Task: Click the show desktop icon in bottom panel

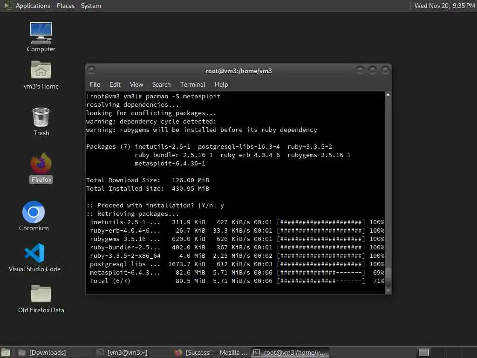Action: (x=6, y=352)
